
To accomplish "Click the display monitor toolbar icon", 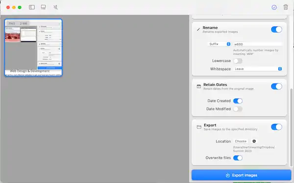I will tap(43, 7).
